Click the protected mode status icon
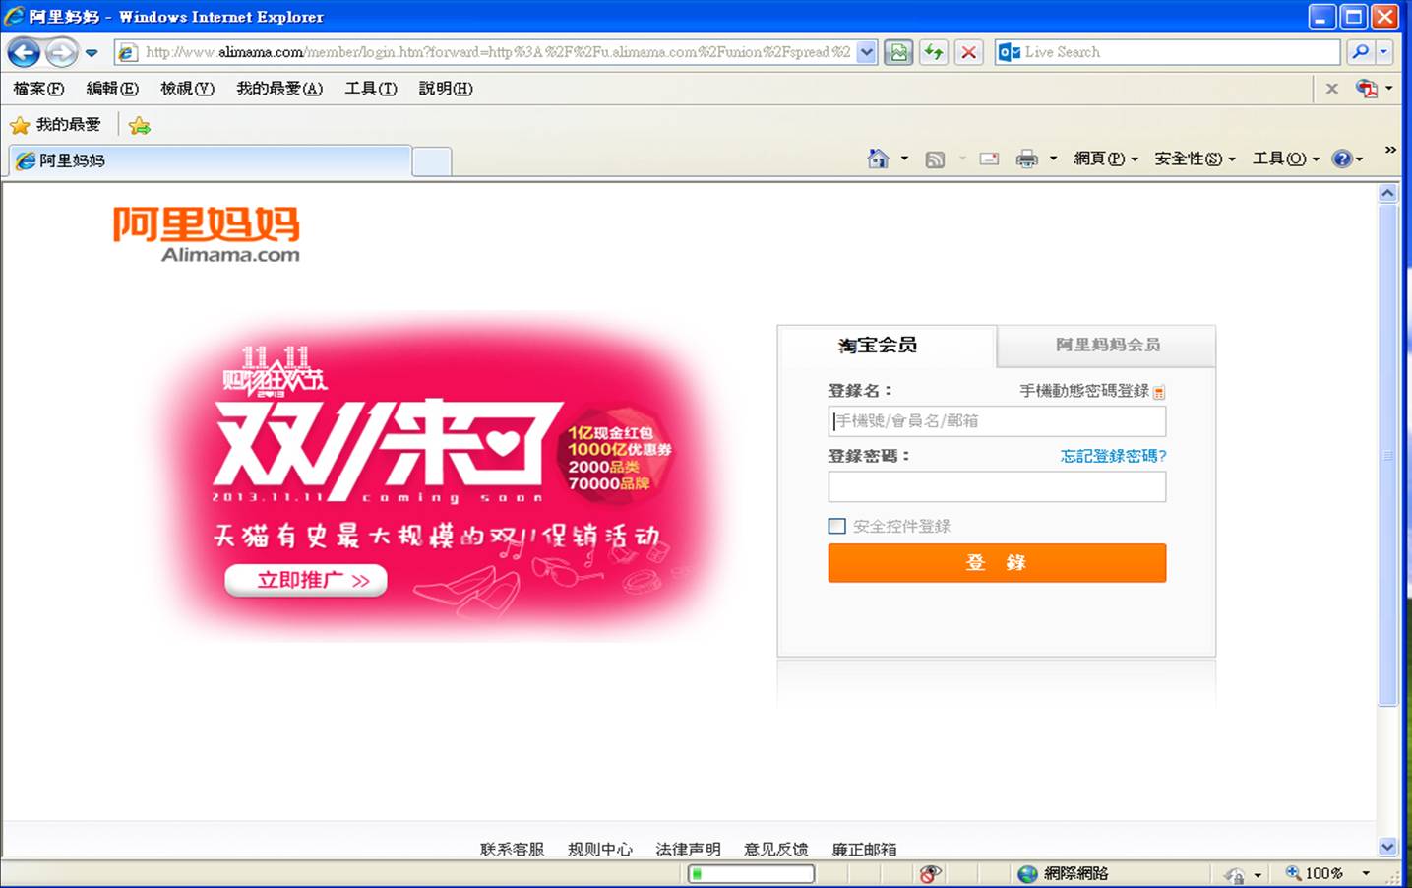The width and height of the screenshot is (1412, 888). click(x=1234, y=875)
